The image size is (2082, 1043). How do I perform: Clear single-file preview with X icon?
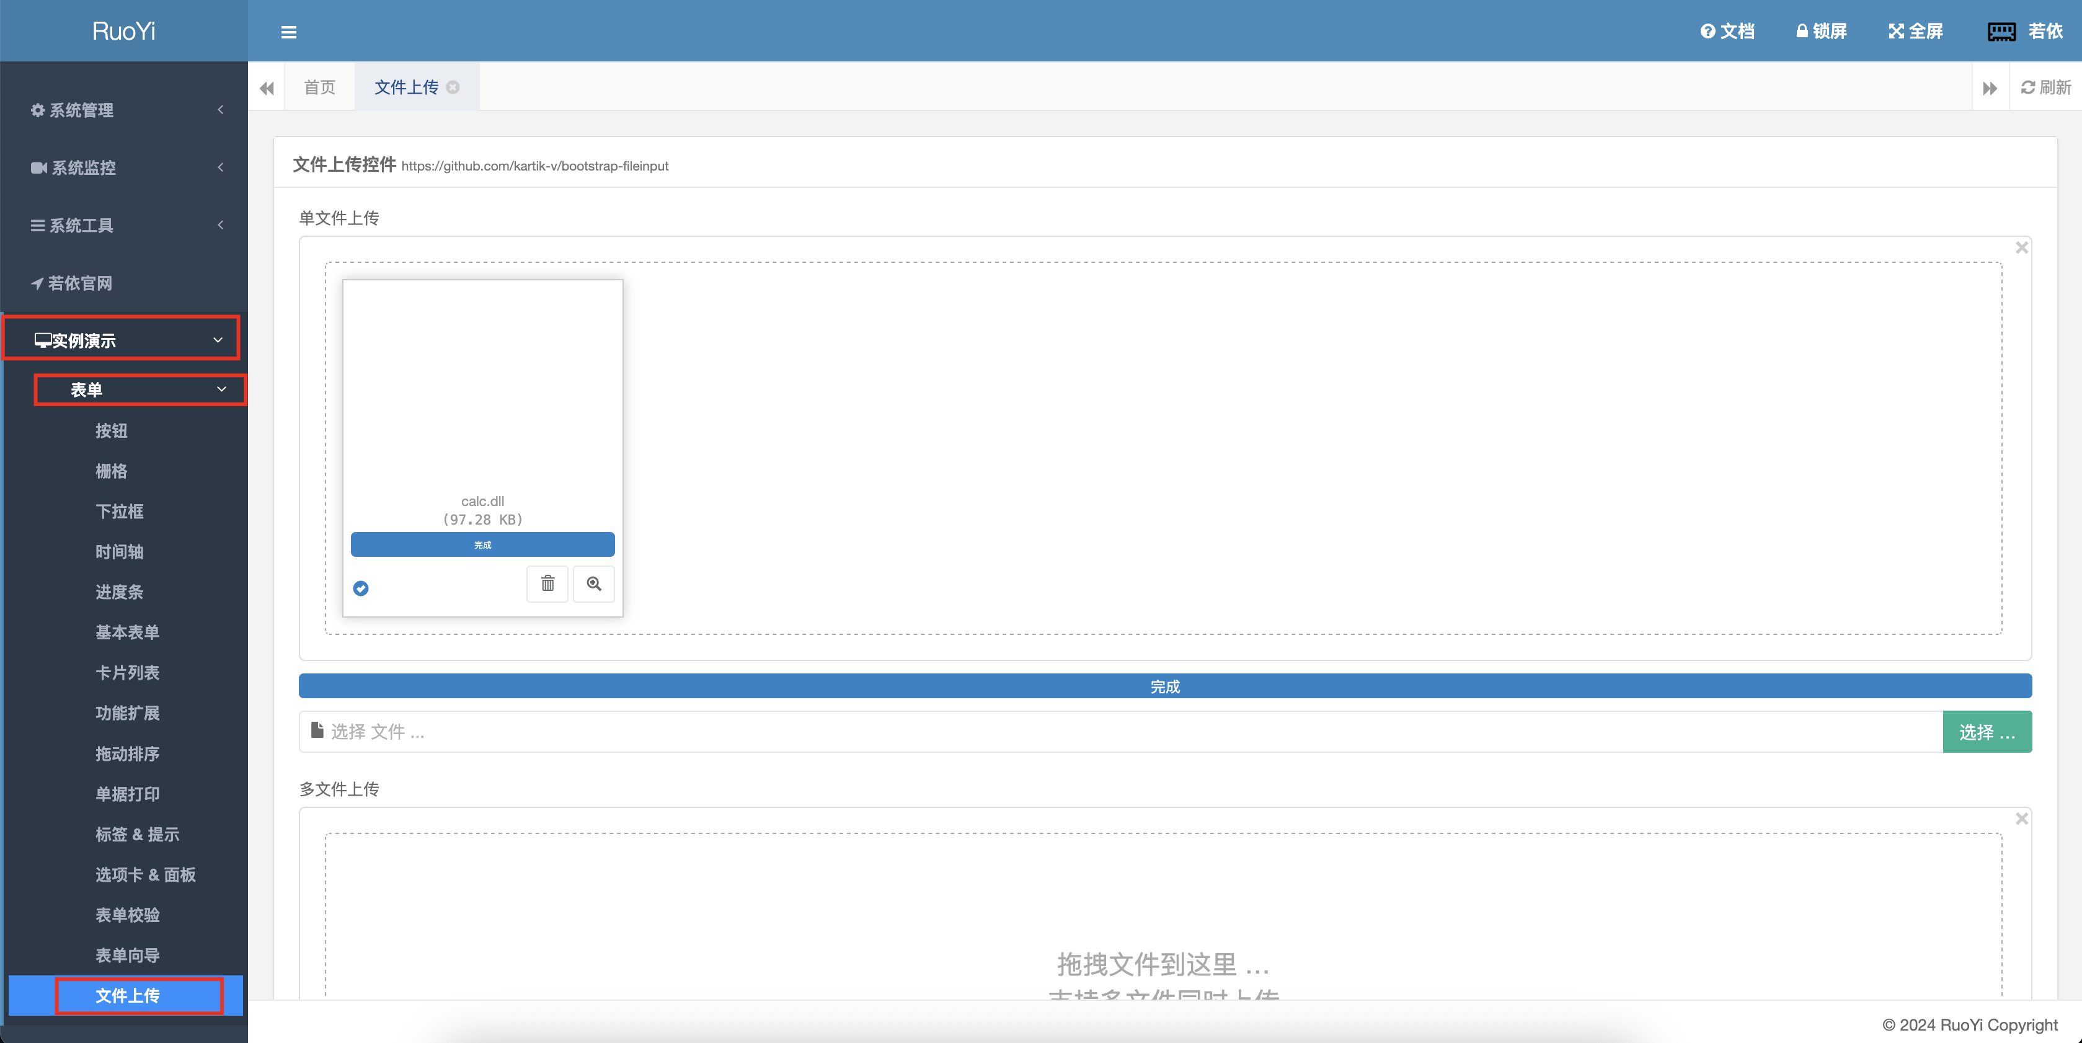point(2021,247)
